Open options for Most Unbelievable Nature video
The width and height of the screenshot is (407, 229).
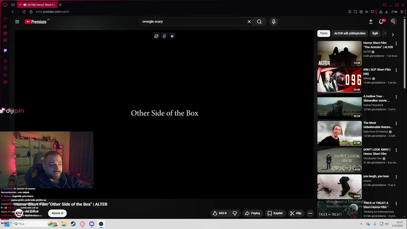point(396,123)
